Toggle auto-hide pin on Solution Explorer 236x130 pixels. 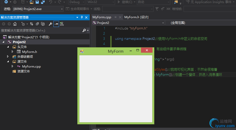point(82,17)
